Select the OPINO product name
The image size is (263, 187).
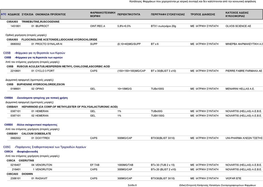tap(39, 89)
